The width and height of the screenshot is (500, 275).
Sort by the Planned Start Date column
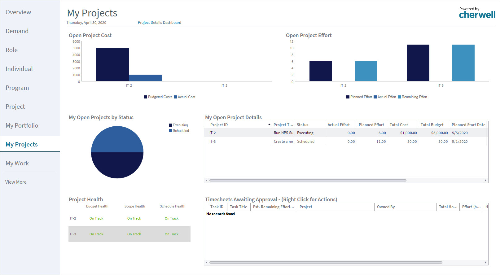(468, 124)
